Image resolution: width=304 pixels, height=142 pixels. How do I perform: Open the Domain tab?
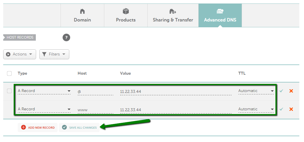coord(82,15)
